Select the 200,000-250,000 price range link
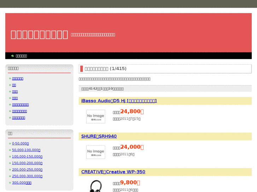Image resolution: width=257 pixels, height=192 pixels. pyautogui.click(x=27, y=169)
